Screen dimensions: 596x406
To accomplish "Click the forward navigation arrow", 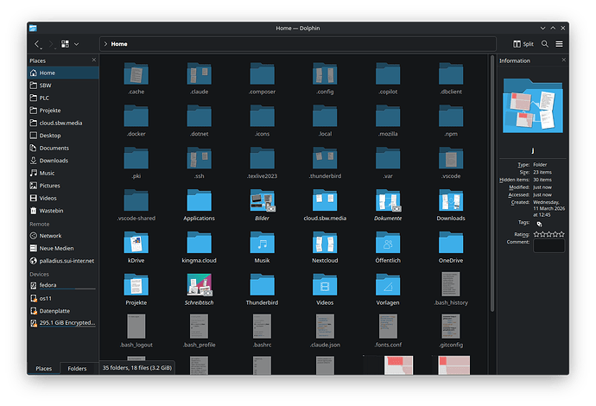I will (x=51, y=44).
